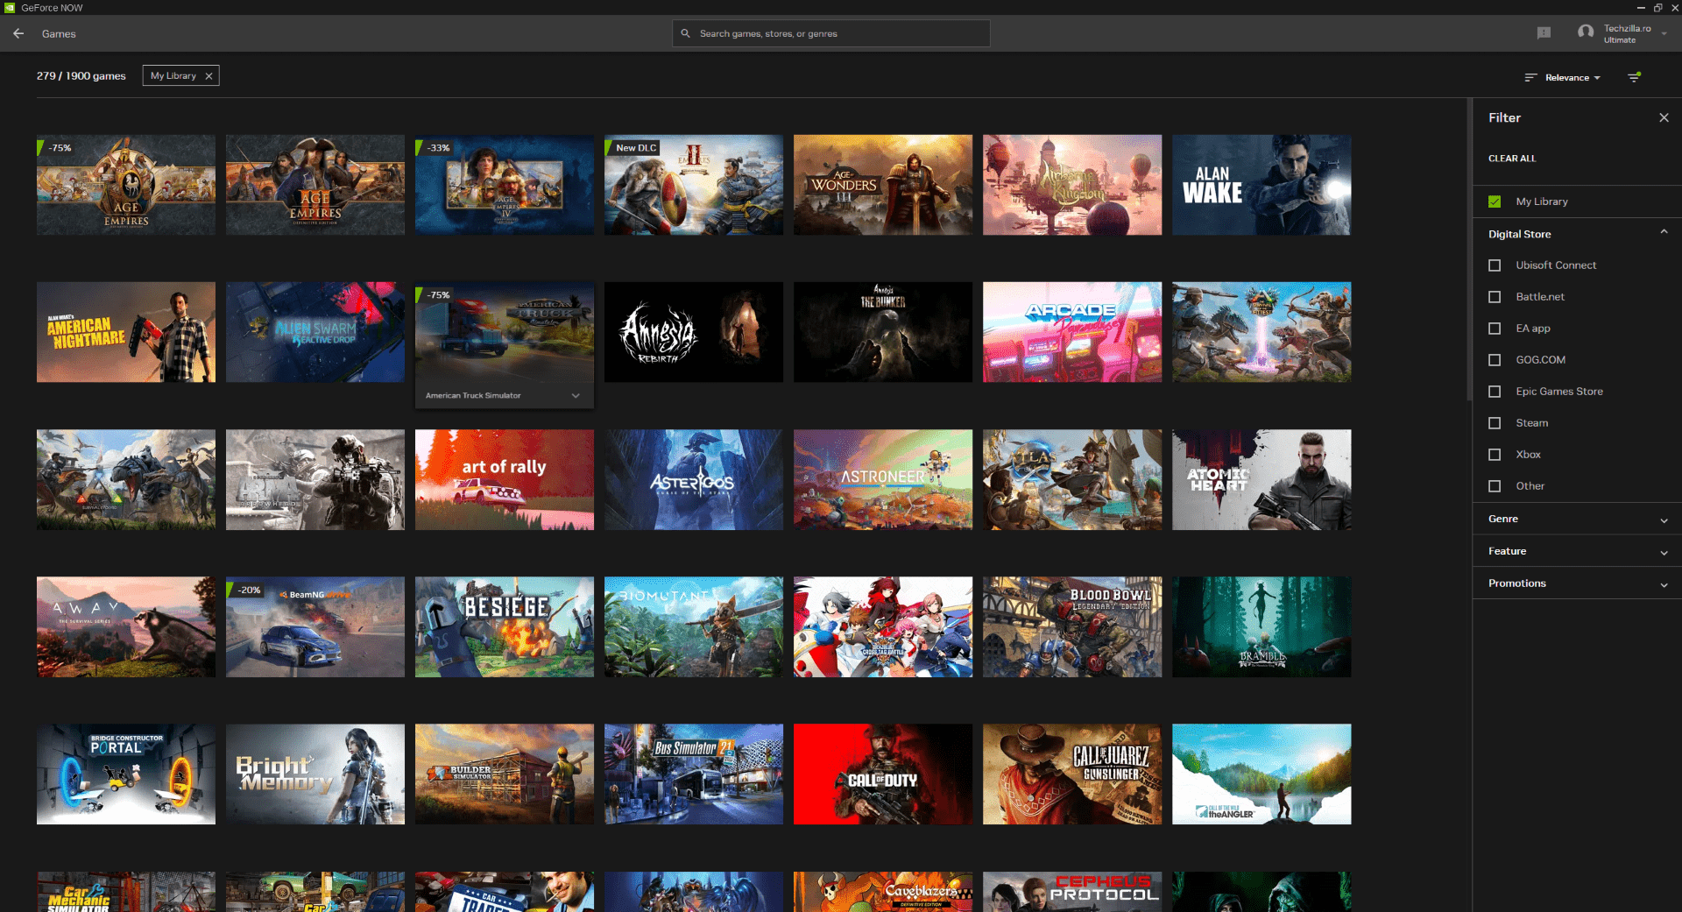Open the Relevance sort dropdown
This screenshot has height=912, width=1682.
pos(1572,77)
